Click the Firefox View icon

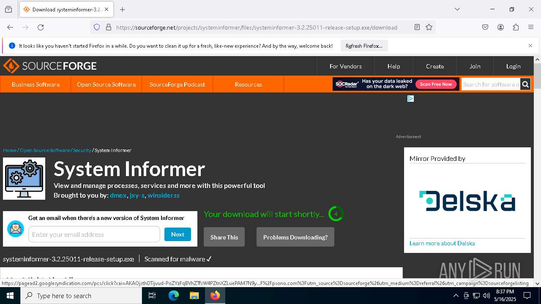coord(8,9)
